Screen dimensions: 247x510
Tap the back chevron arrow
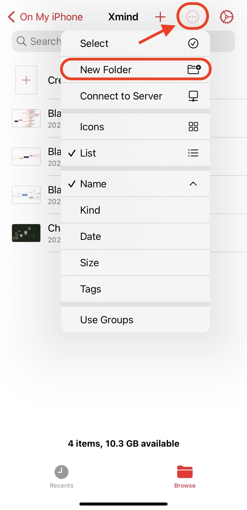coord(11,17)
